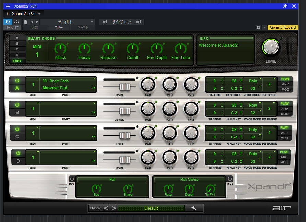Click part B FX 2 send knob
This screenshot has width=306, height=222.
pyautogui.click(x=191, y=109)
